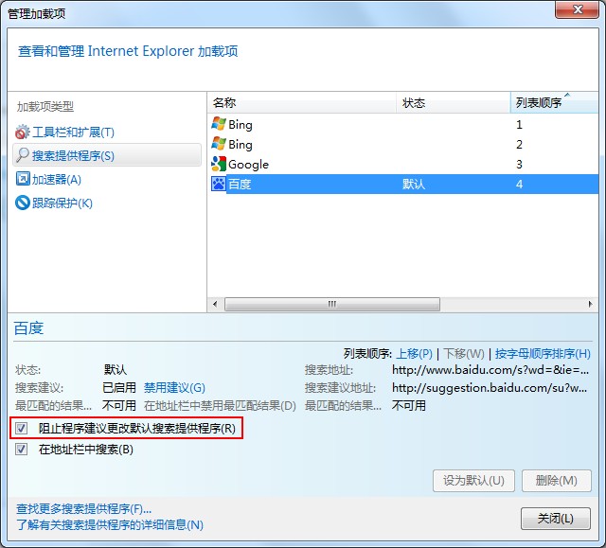Click the search providers magnifier icon

(x=22, y=155)
